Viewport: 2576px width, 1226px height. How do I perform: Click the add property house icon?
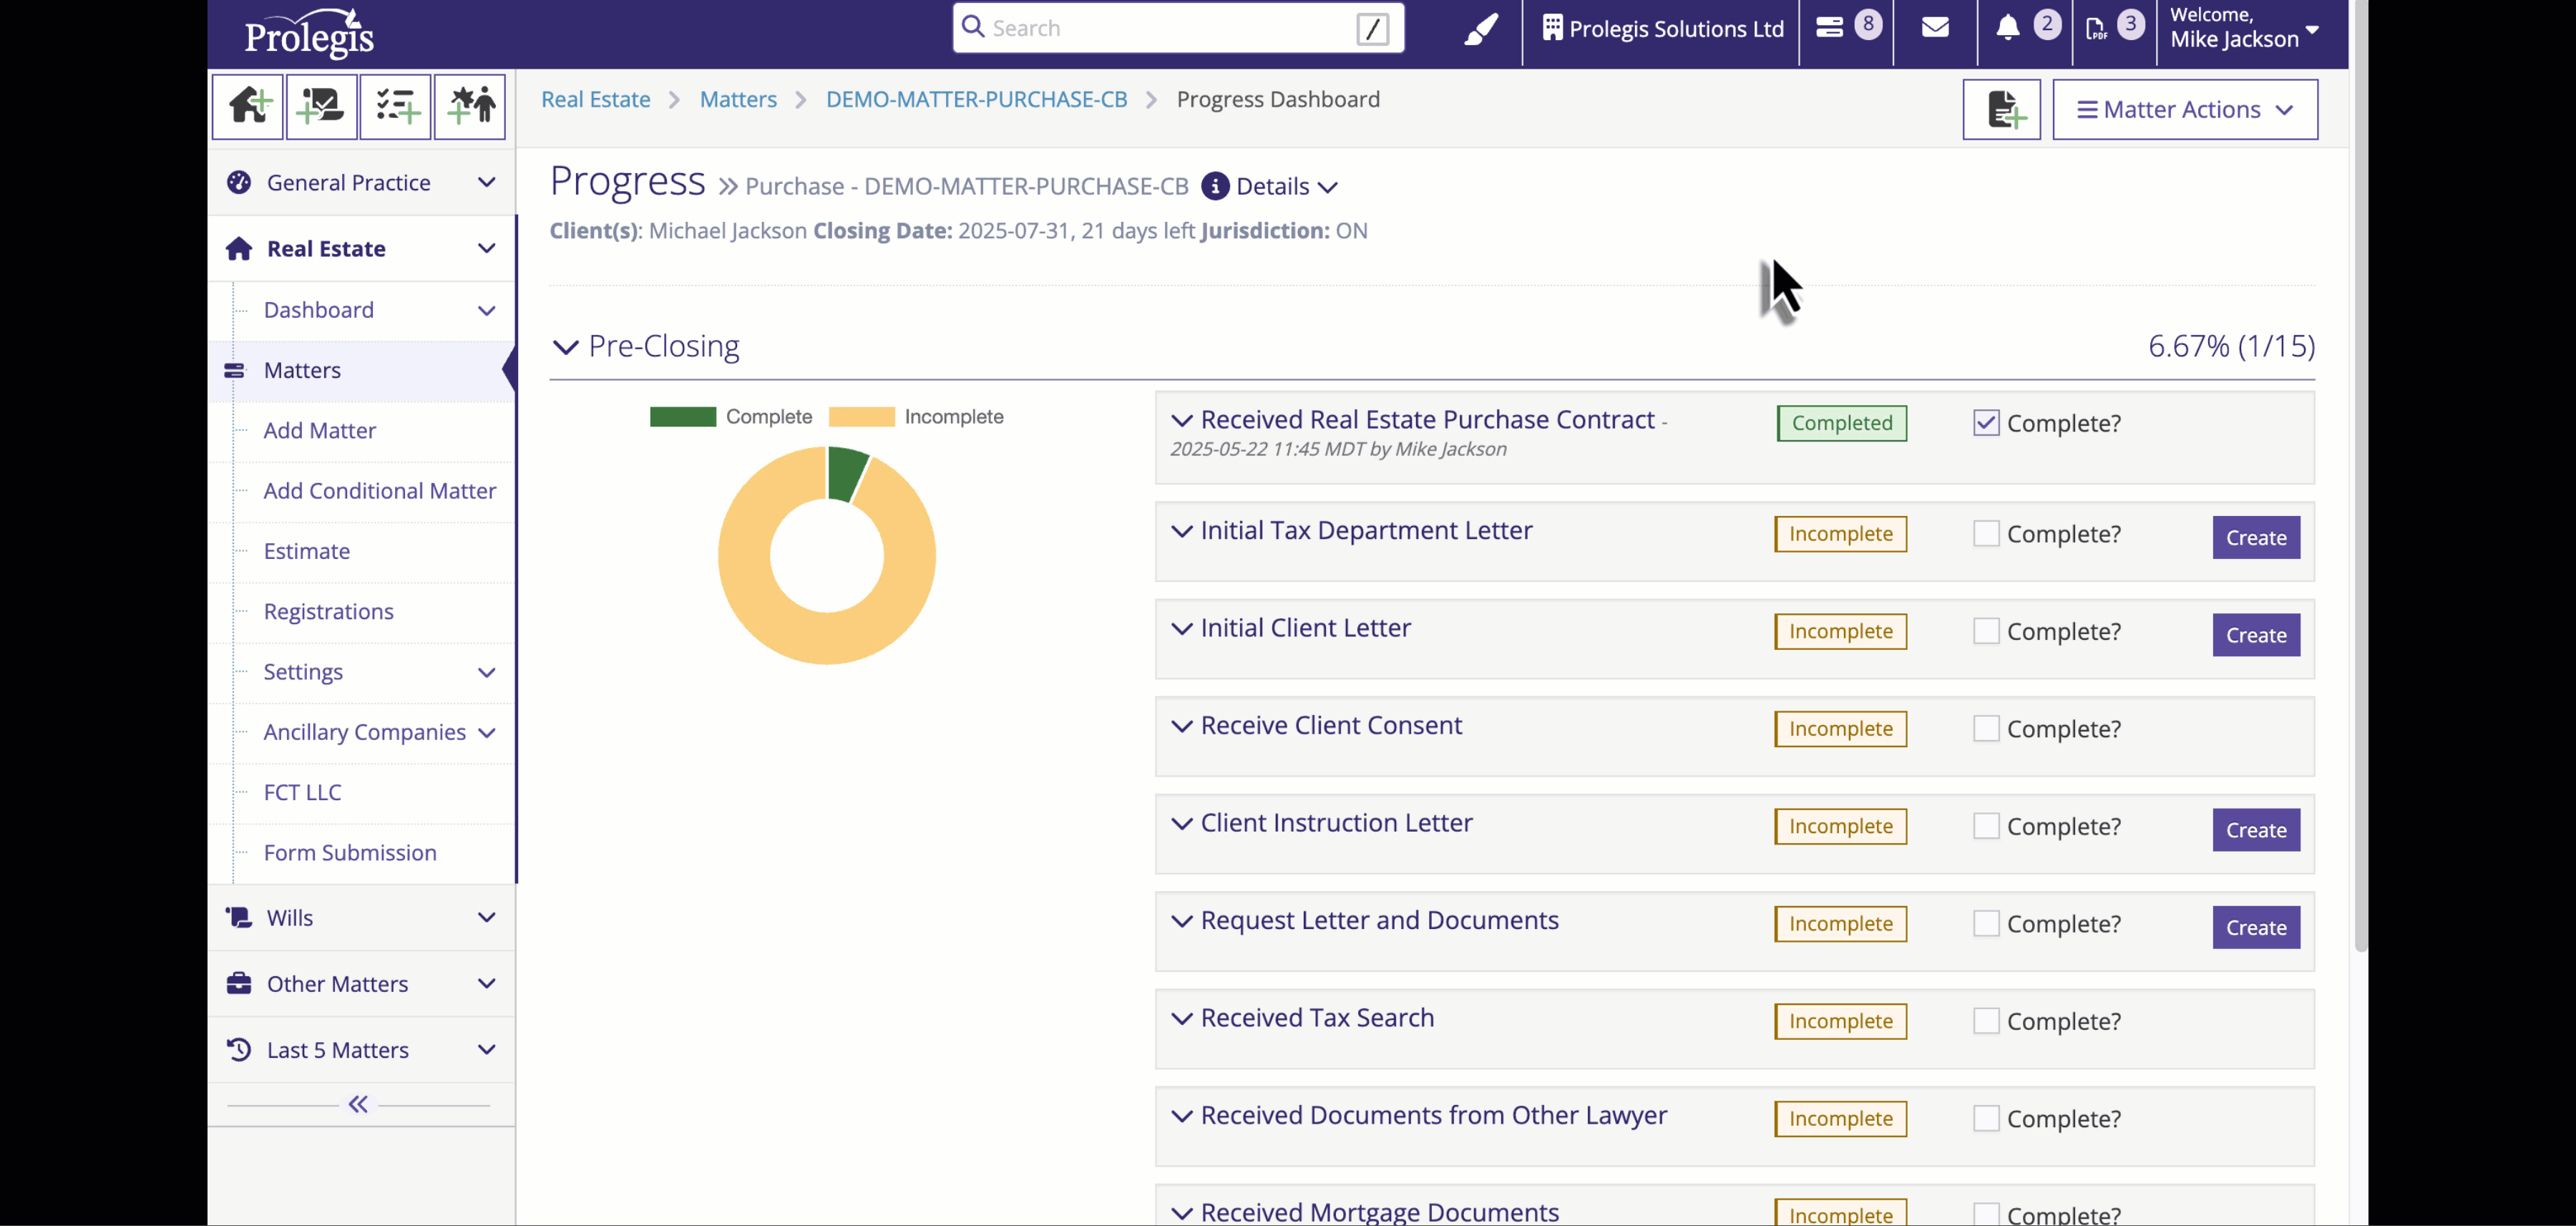pyautogui.click(x=248, y=106)
